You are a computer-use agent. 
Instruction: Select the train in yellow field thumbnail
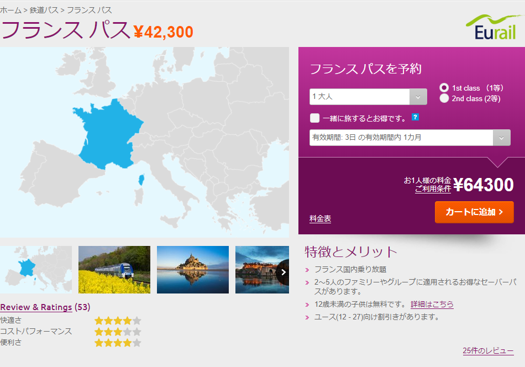point(114,270)
